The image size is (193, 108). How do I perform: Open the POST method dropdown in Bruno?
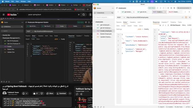pyautogui.click(x=121, y=17)
